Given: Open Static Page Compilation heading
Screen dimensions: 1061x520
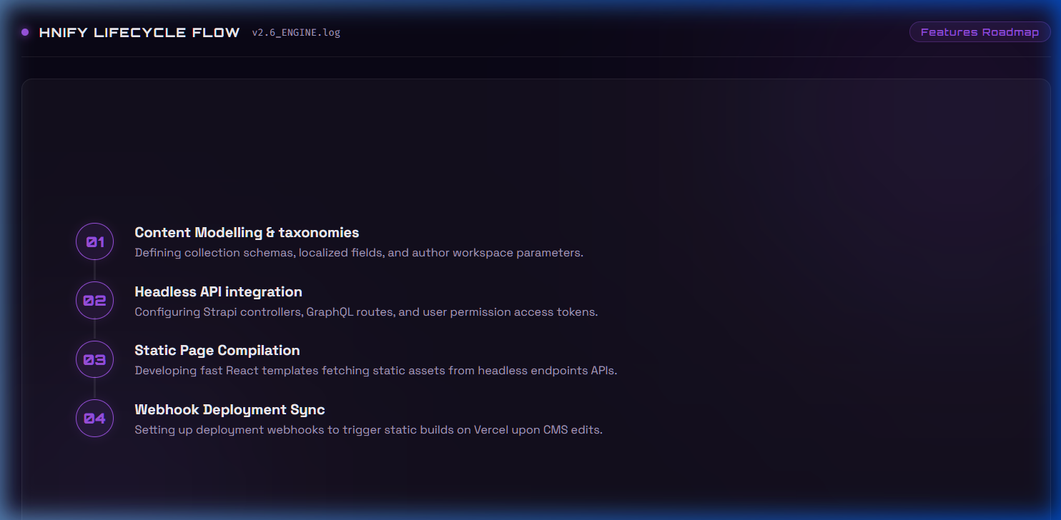Looking at the screenshot, I should (x=217, y=351).
